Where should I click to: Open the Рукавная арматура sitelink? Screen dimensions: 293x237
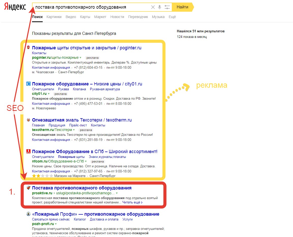point(105,89)
